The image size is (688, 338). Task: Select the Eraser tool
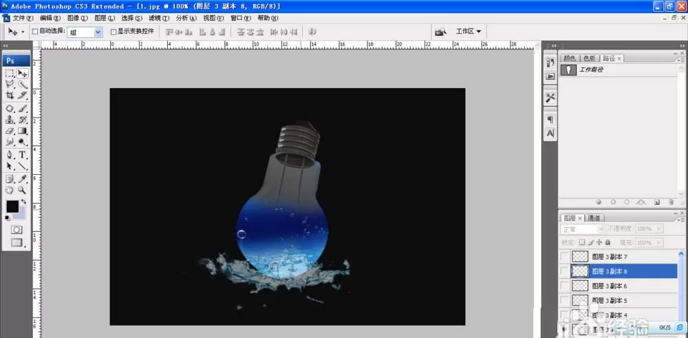[x=10, y=131]
